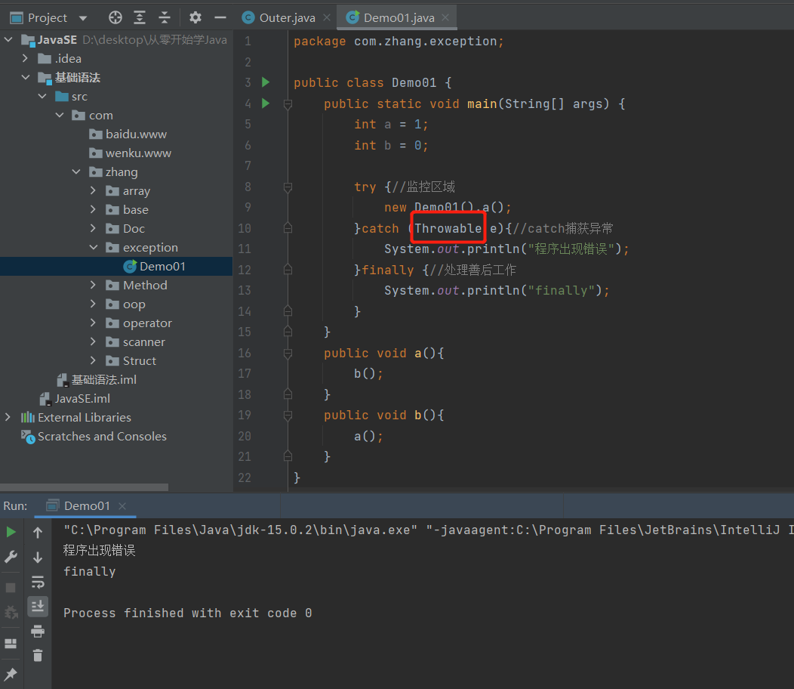
Task: Click 'Process finished with exit code 0' text
Action: [x=187, y=613]
